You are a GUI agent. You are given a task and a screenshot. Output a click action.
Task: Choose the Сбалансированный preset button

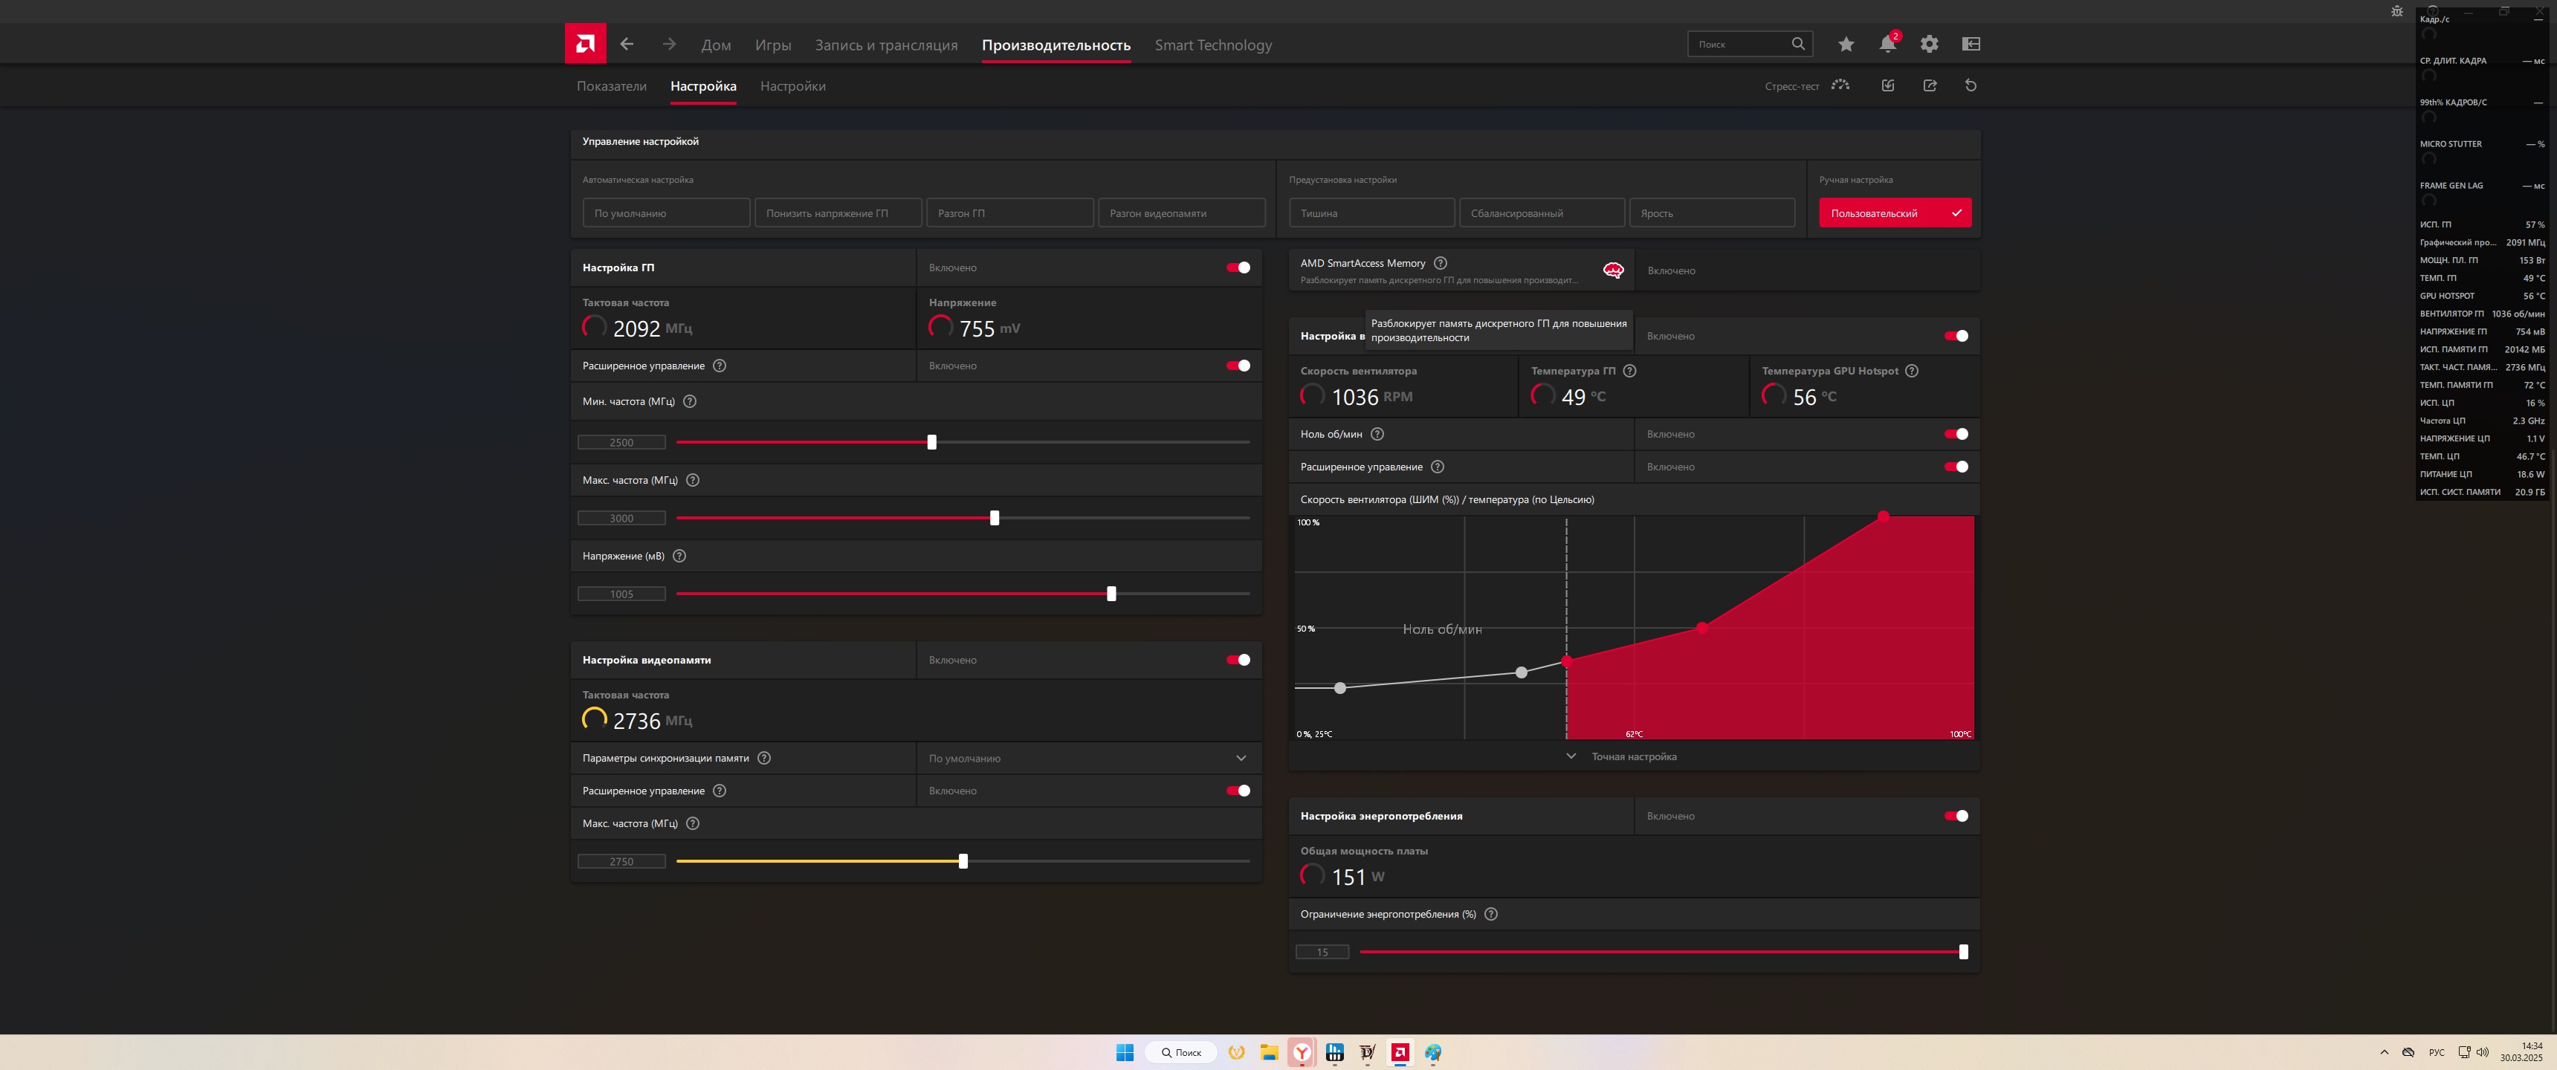click(x=1541, y=213)
